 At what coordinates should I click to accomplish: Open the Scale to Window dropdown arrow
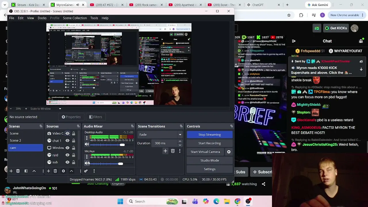tap(60, 109)
